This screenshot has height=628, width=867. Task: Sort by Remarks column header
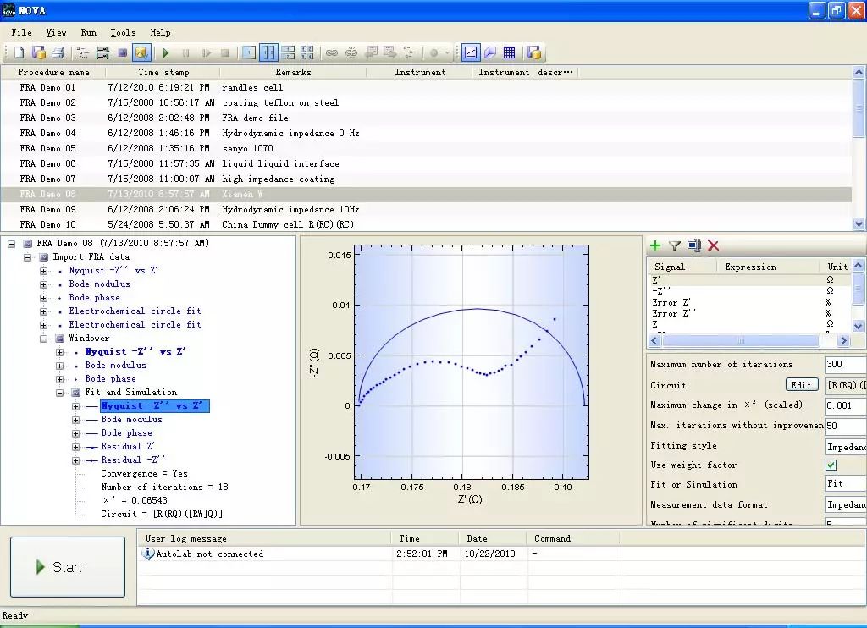coord(293,73)
